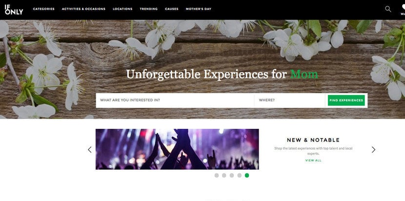
Task: Open the Categories menu
Action: 43,9
